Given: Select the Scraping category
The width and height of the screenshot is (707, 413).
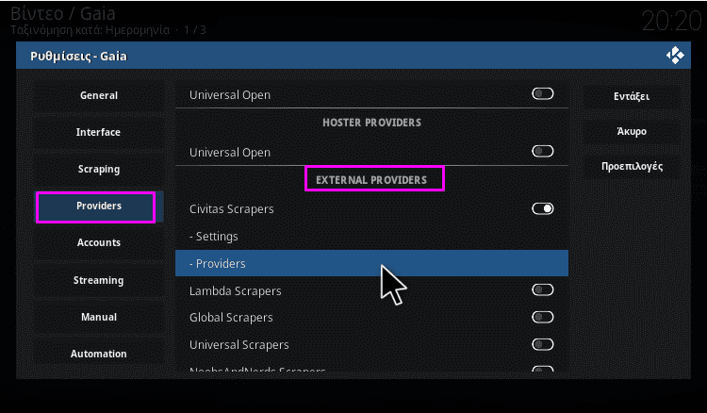Looking at the screenshot, I should click(x=99, y=169).
